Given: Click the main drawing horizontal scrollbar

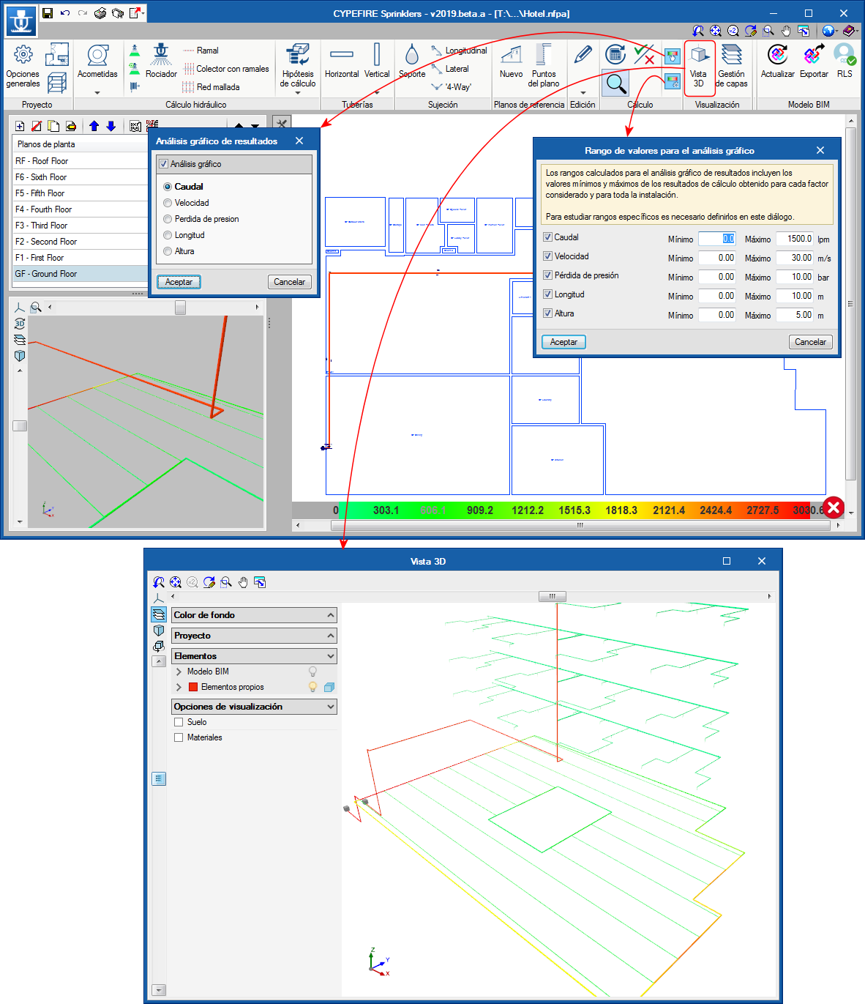Looking at the screenshot, I should pyautogui.click(x=580, y=525).
